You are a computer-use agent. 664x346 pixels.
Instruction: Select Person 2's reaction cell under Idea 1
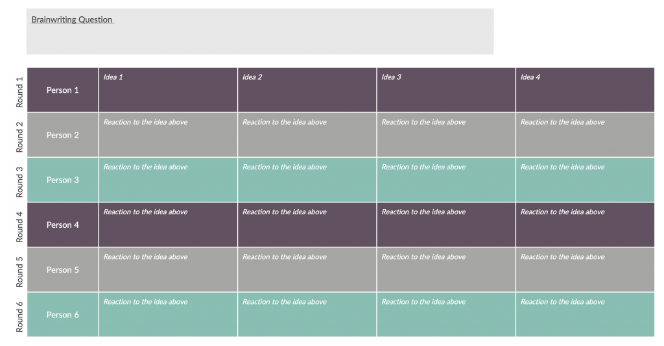(x=168, y=135)
